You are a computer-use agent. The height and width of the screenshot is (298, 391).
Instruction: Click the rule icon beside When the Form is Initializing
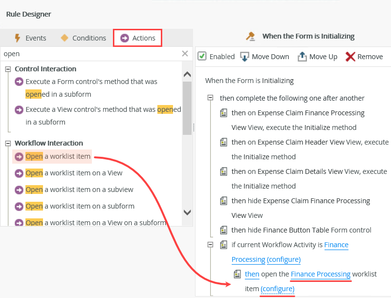[x=251, y=36]
